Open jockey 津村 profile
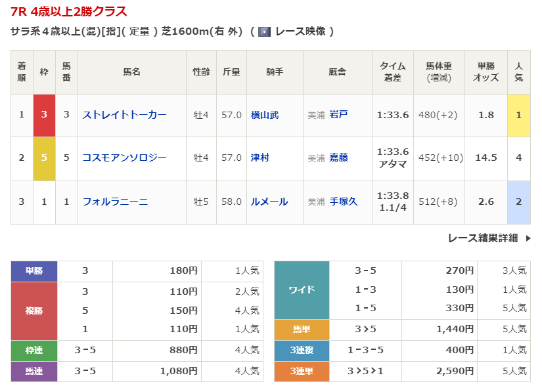This screenshot has width=542, height=388. [260, 158]
